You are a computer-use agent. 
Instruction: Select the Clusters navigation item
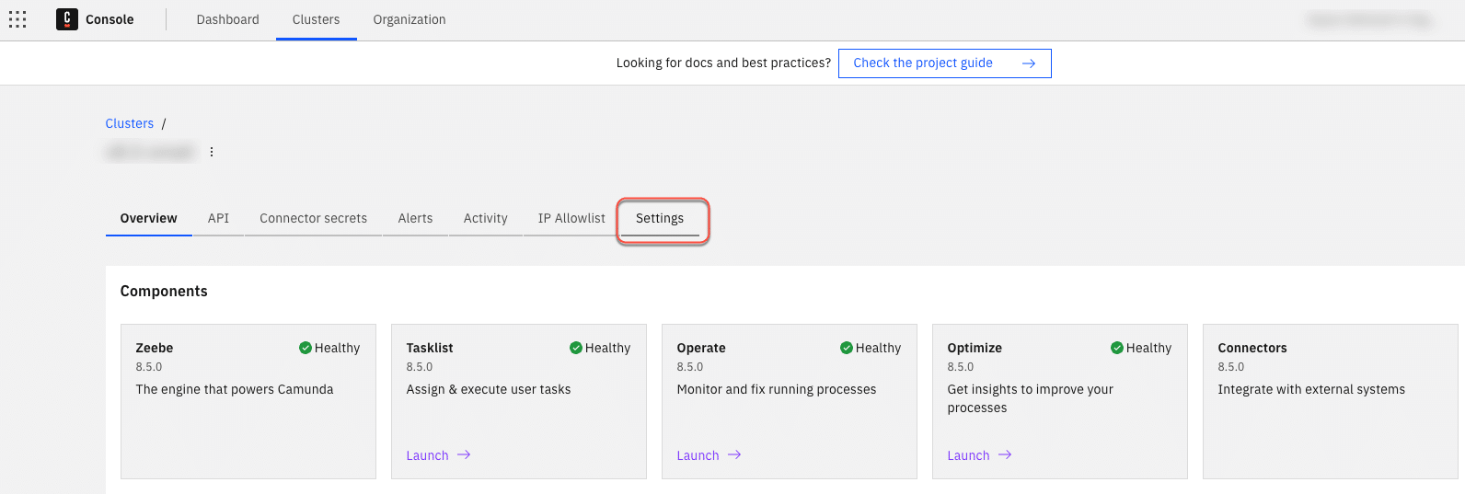316,19
